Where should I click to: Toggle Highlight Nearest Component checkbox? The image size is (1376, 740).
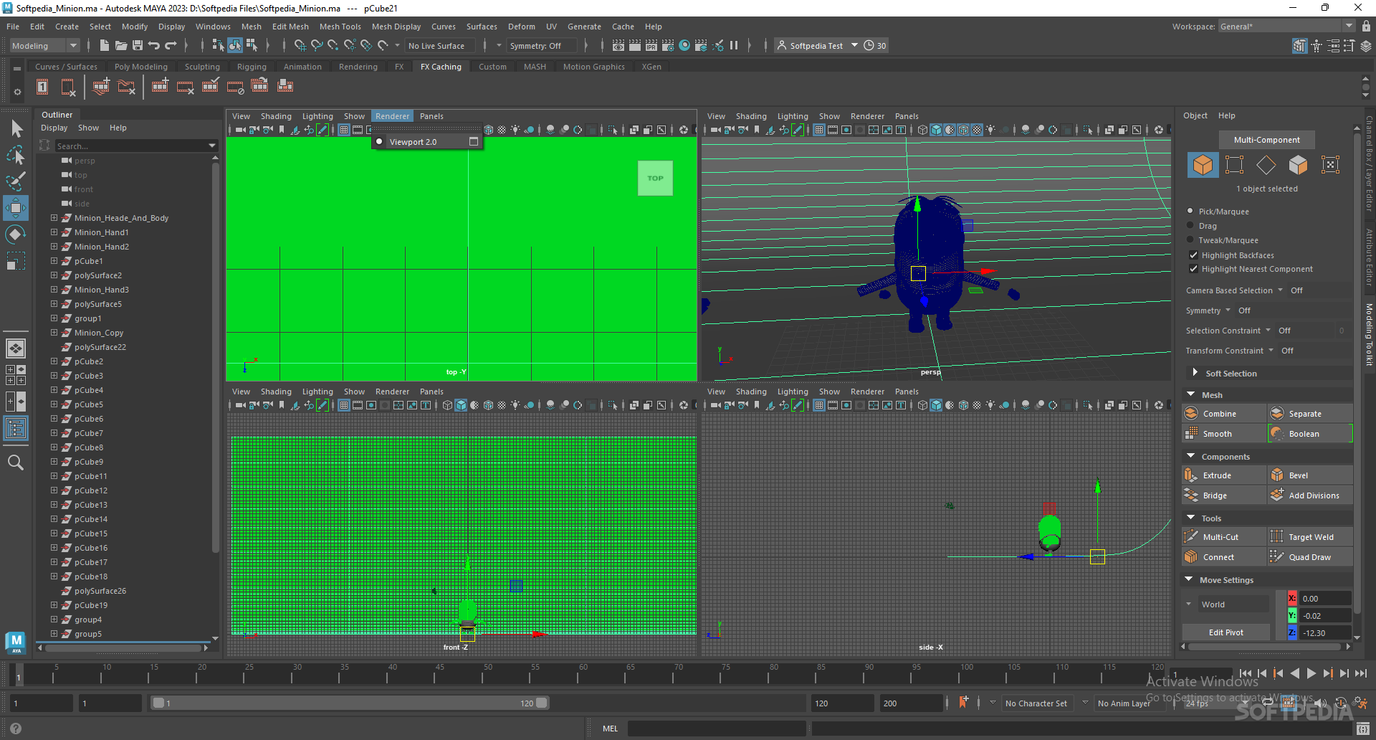point(1193,269)
